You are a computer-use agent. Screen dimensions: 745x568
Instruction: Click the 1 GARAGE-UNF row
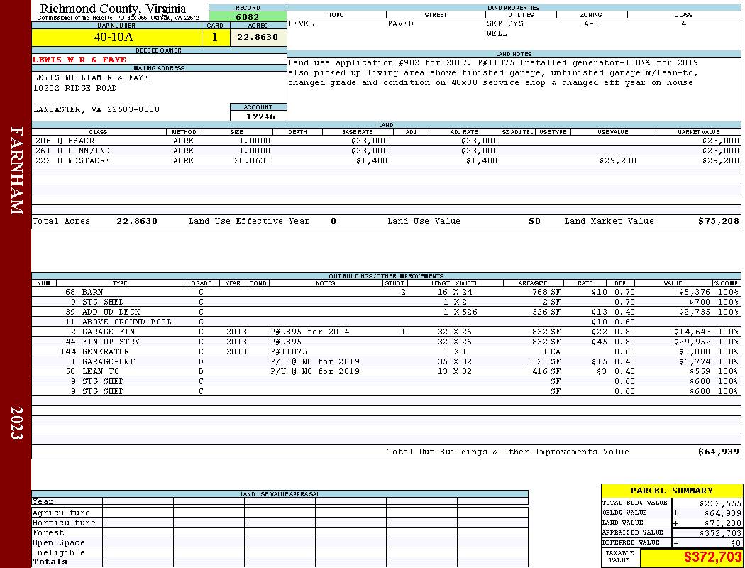tap(386, 361)
